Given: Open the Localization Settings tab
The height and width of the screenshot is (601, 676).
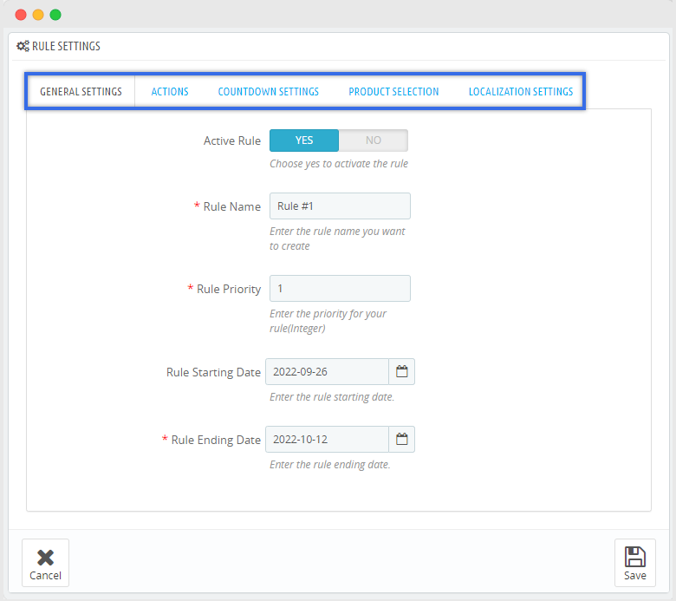Looking at the screenshot, I should click(x=521, y=91).
